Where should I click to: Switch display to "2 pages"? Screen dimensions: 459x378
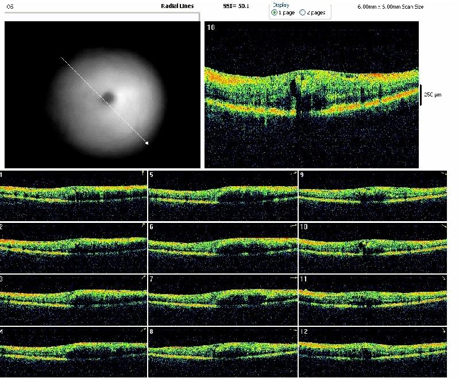(x=303, y=13)
